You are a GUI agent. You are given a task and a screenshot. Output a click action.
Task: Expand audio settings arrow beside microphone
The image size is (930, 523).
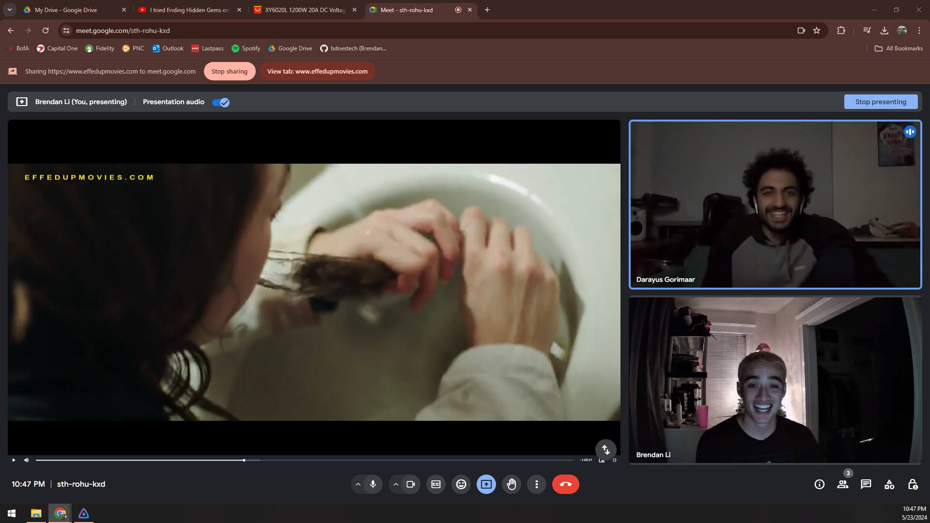pos(358,484)
